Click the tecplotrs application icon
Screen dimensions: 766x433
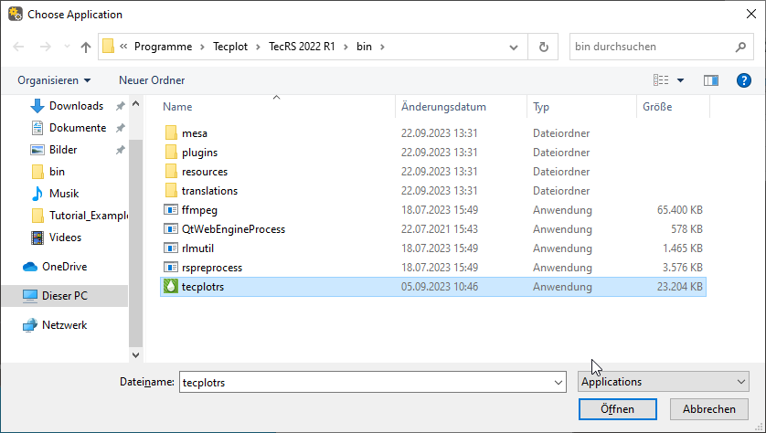(x=171, y=287)
